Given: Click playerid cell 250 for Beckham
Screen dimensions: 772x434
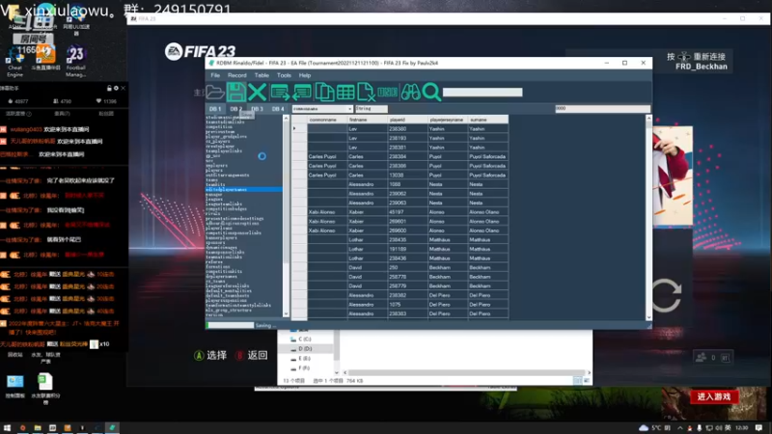Looking at the screenshot, I should point(407,268).
